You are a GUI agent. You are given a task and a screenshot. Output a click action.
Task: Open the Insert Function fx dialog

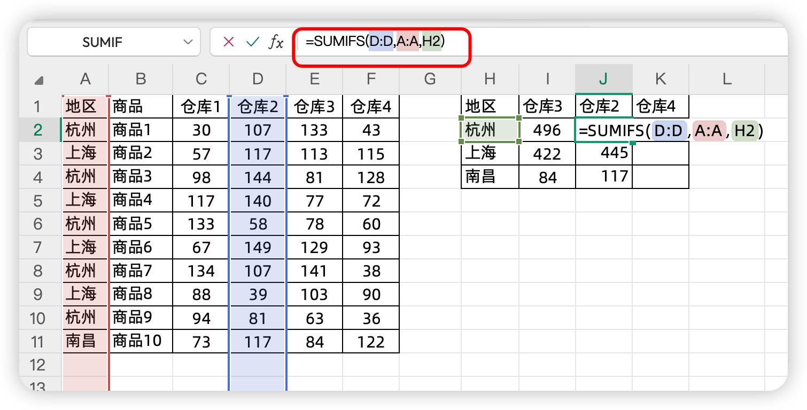click(276, 42)
